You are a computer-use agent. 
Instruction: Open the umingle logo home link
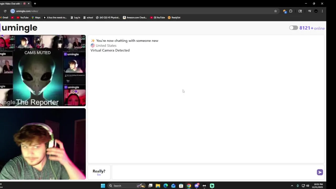coord(19,28)
